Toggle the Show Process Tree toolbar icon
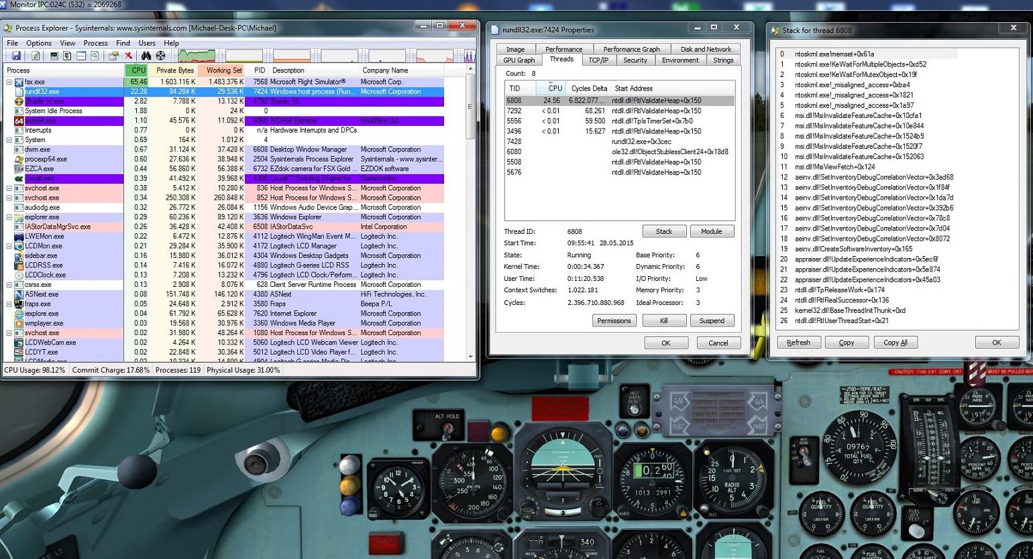 (68, 56)
